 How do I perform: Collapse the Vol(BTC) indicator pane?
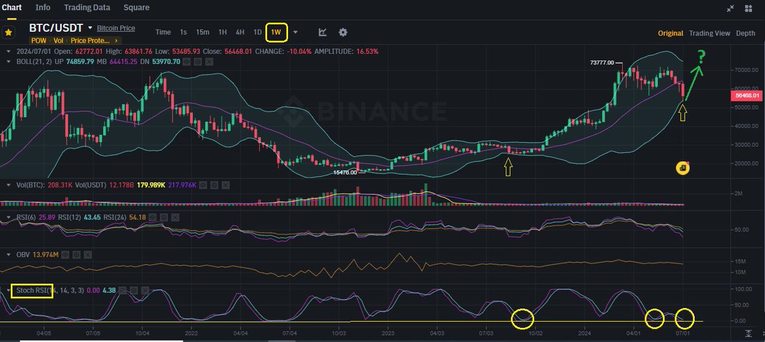[x=7, y=185]
